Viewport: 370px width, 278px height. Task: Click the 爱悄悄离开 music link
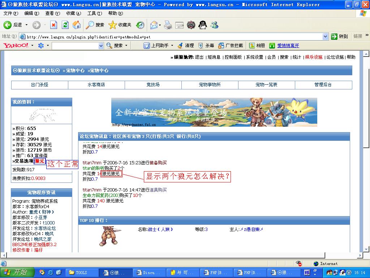click(288, 46)
